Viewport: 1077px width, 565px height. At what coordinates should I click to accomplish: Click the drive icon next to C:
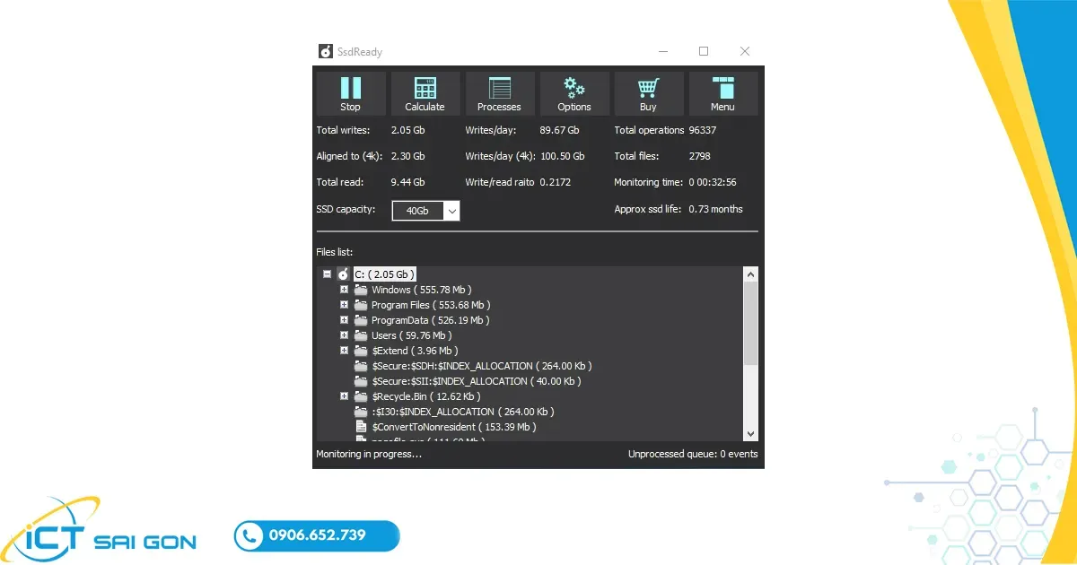(x=343, y=274)
